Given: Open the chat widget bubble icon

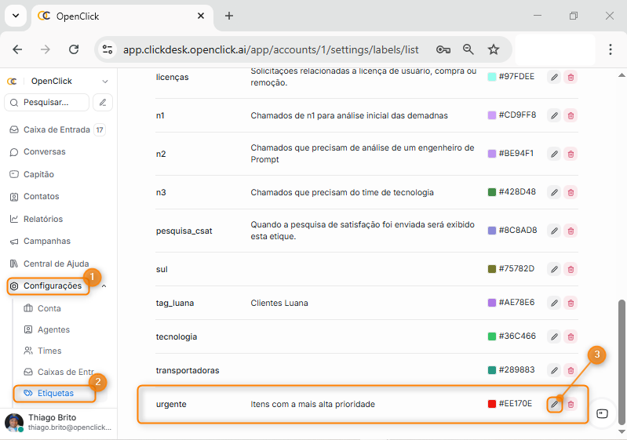Looking at the screenshot, I should pyautogui.click(x=602, y=413).
